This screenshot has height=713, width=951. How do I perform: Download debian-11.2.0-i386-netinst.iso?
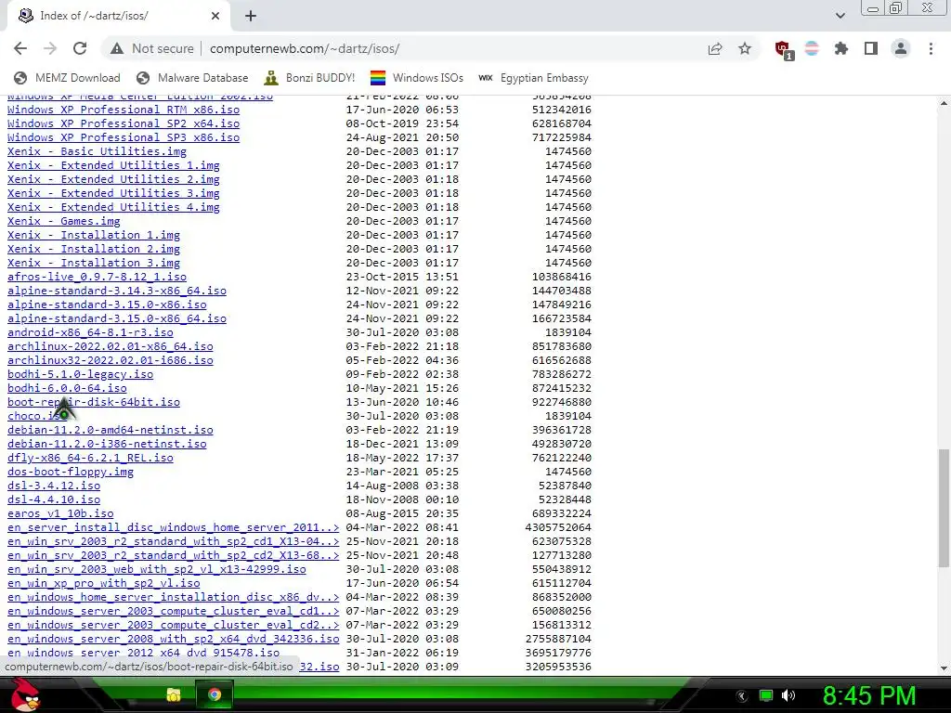[107, 445]
